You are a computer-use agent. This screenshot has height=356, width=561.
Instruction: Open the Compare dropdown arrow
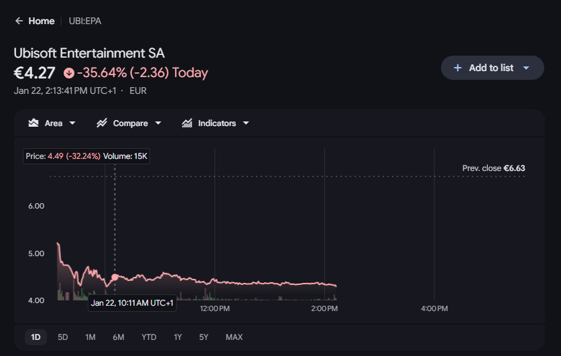pyautogui.click(x=158, y=123)
